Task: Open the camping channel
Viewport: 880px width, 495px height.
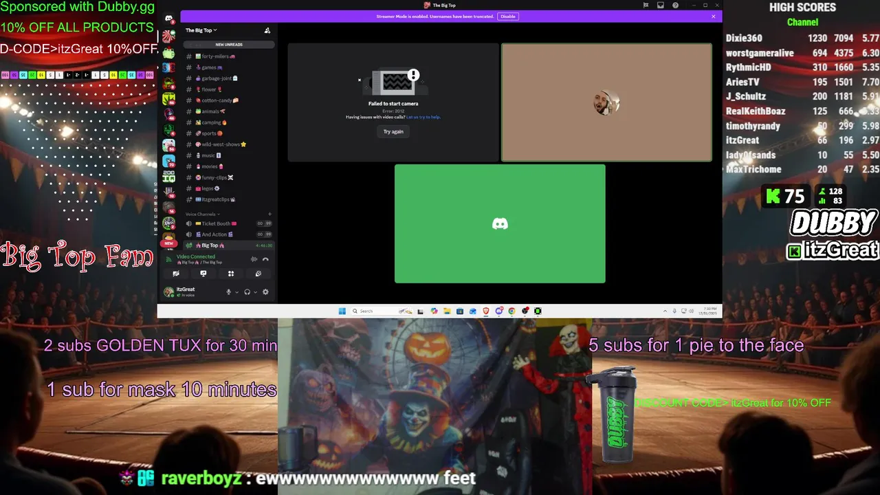Action: (229, 122)
